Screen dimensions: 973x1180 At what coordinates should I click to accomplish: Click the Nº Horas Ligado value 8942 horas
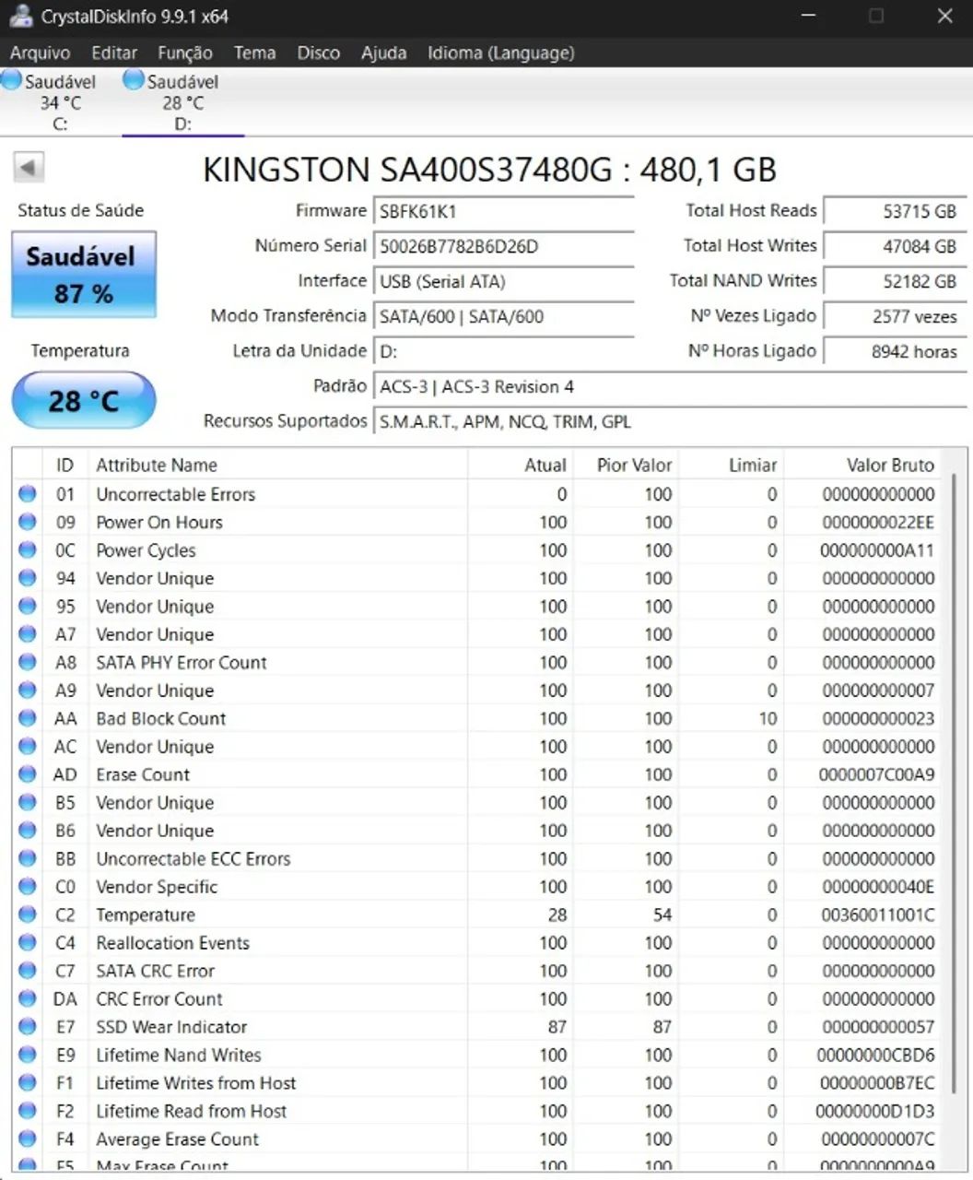[895, 351]
